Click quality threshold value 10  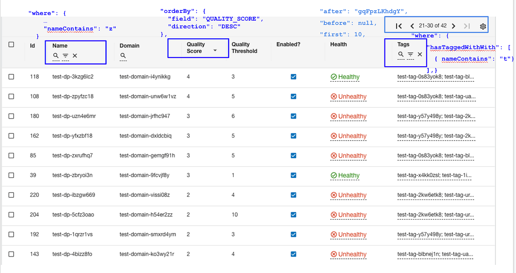click(x=234, y=215)
